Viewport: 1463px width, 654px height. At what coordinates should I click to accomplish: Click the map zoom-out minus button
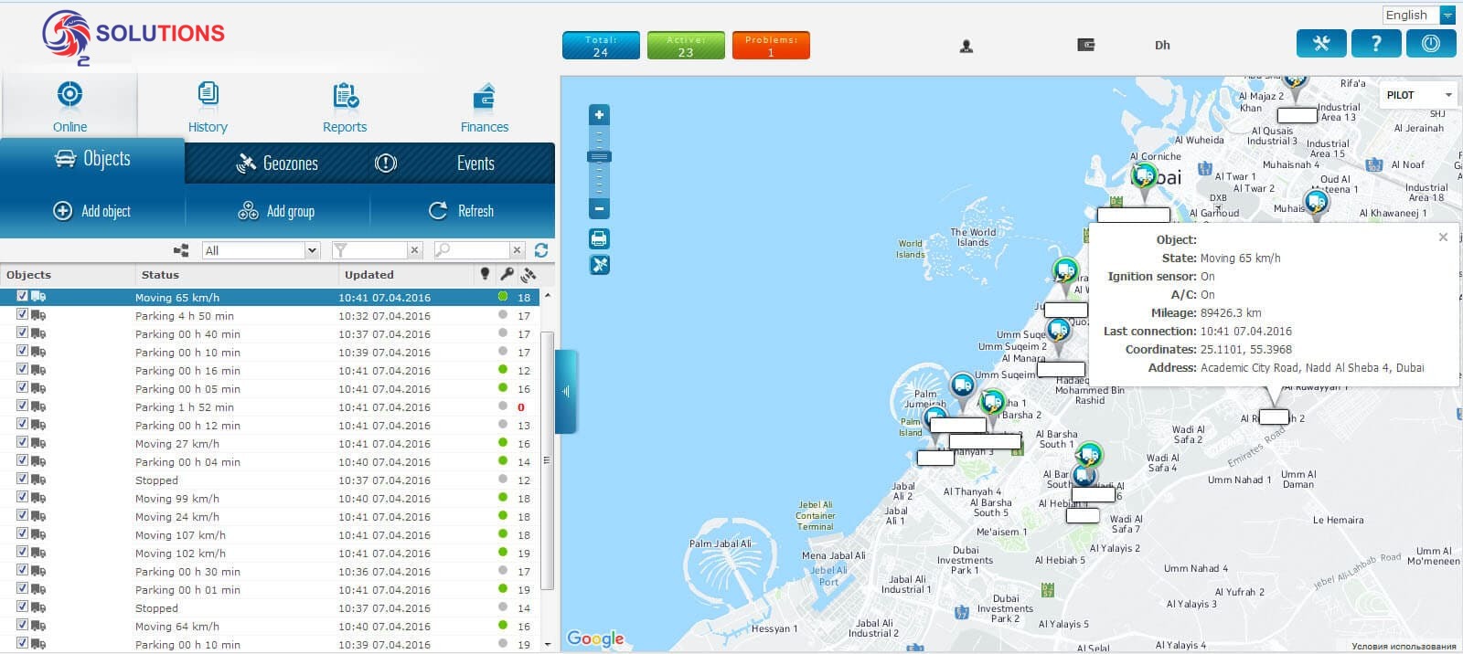tap(599, 209)
